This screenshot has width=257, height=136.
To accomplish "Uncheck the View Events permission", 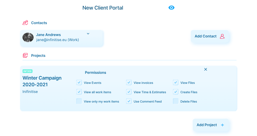I will point(79,82).
